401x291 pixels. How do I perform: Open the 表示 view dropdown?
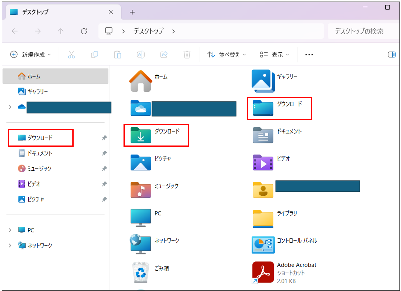tap(274, 55)
